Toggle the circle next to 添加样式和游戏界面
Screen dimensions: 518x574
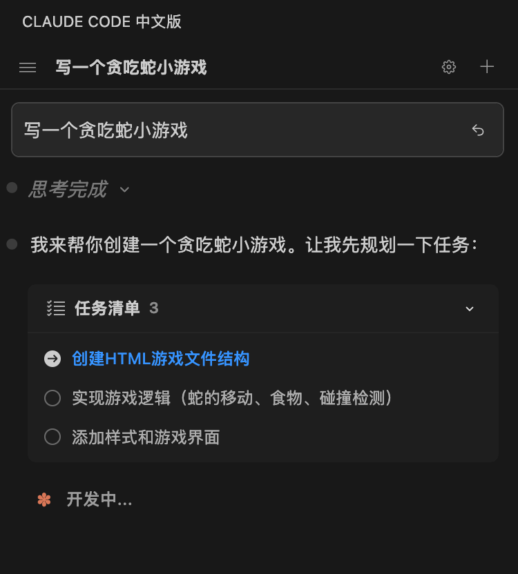click(52, 437)
